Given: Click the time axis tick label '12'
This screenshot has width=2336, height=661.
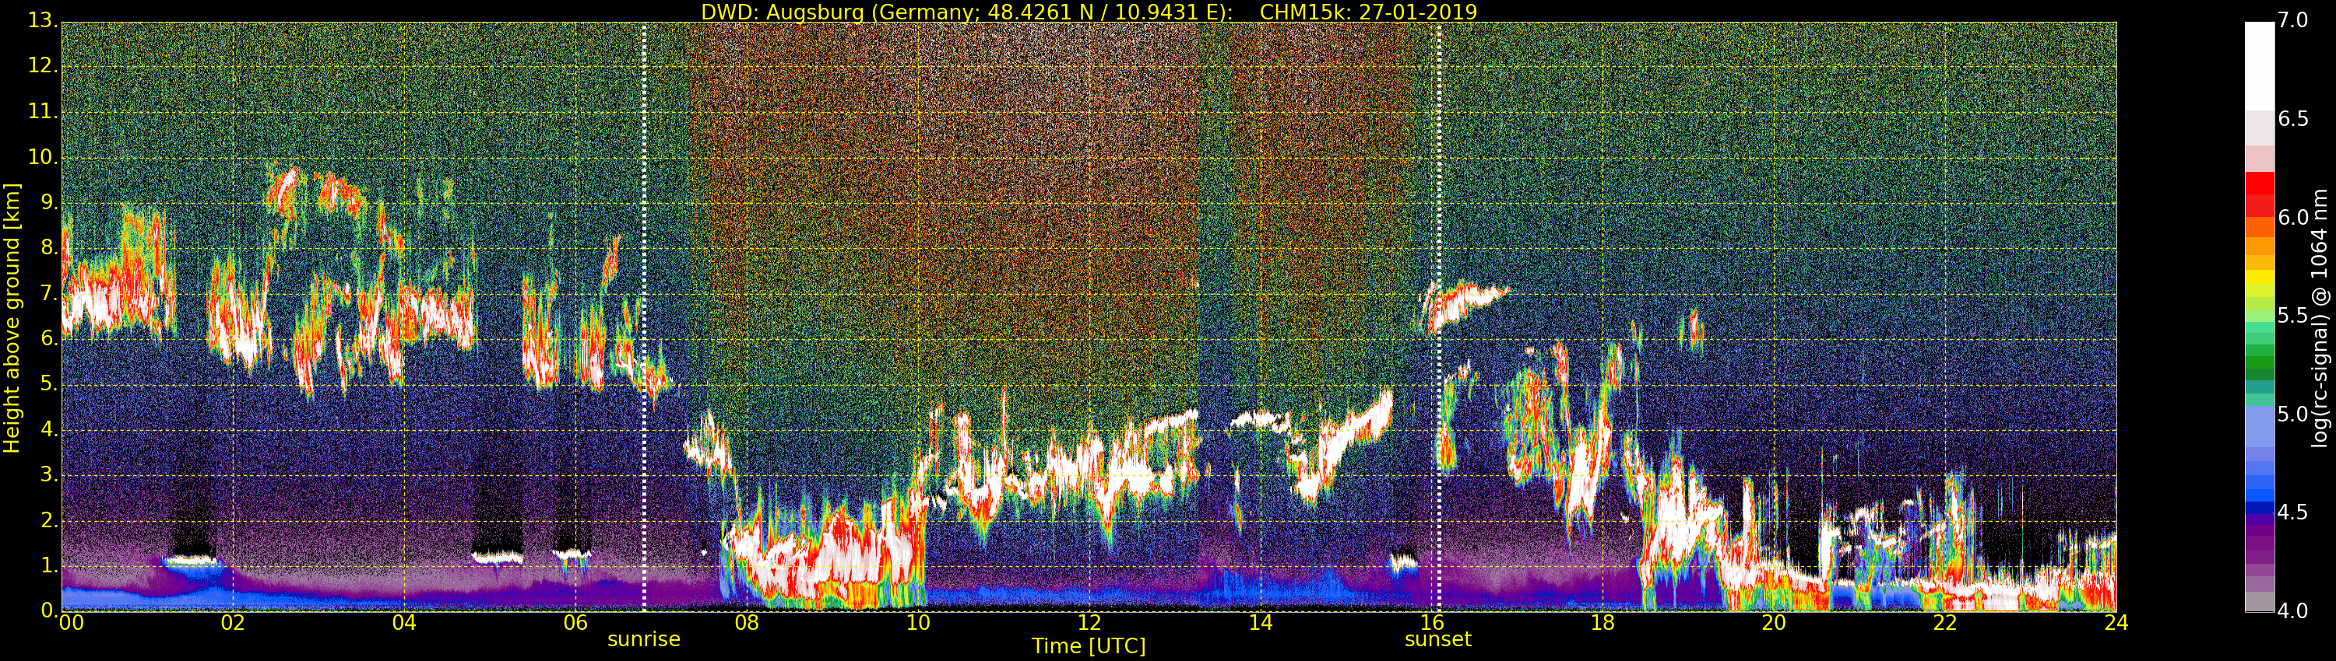Looking at the screenshot, I should tap(1089, 622).
